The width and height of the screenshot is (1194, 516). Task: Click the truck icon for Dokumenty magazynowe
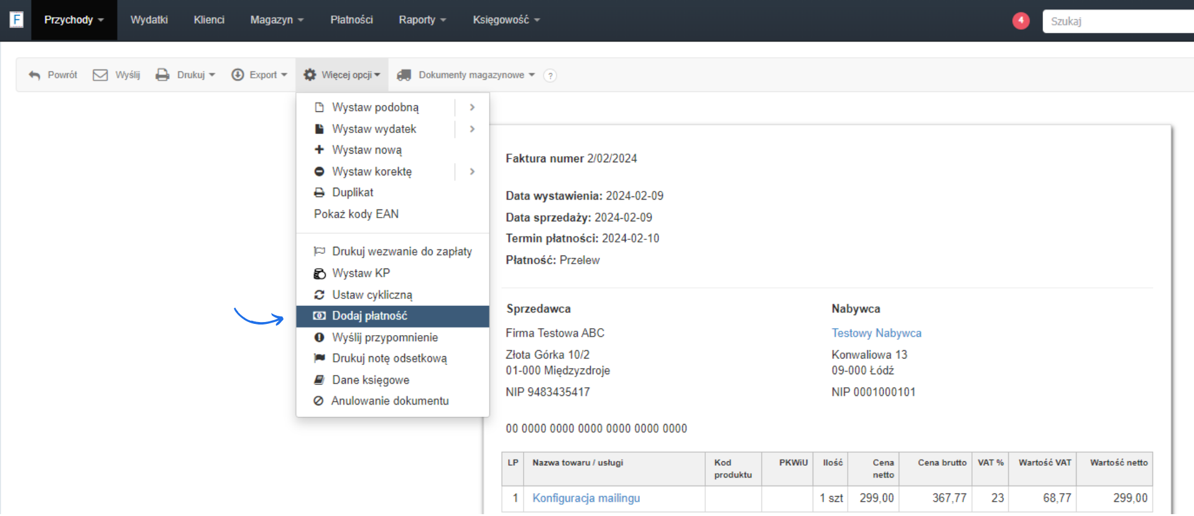pos(404,75)
